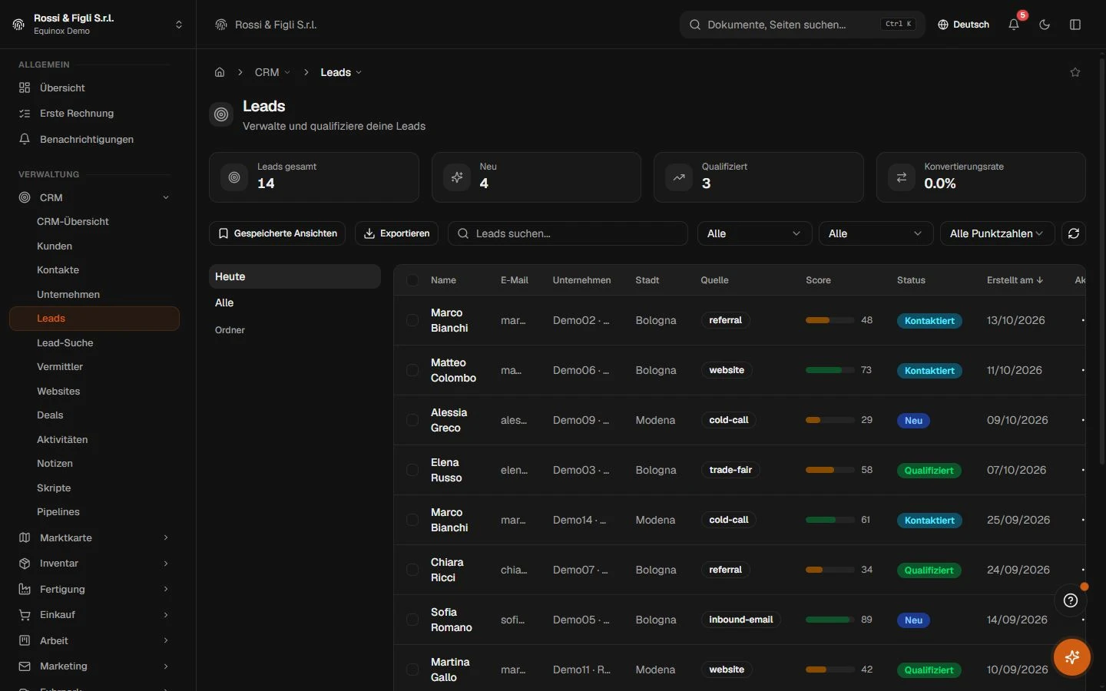1106x691 pixels.
Task: Click the Konvertierungsrate arrows card icon
Action: (x=902, y=177)
